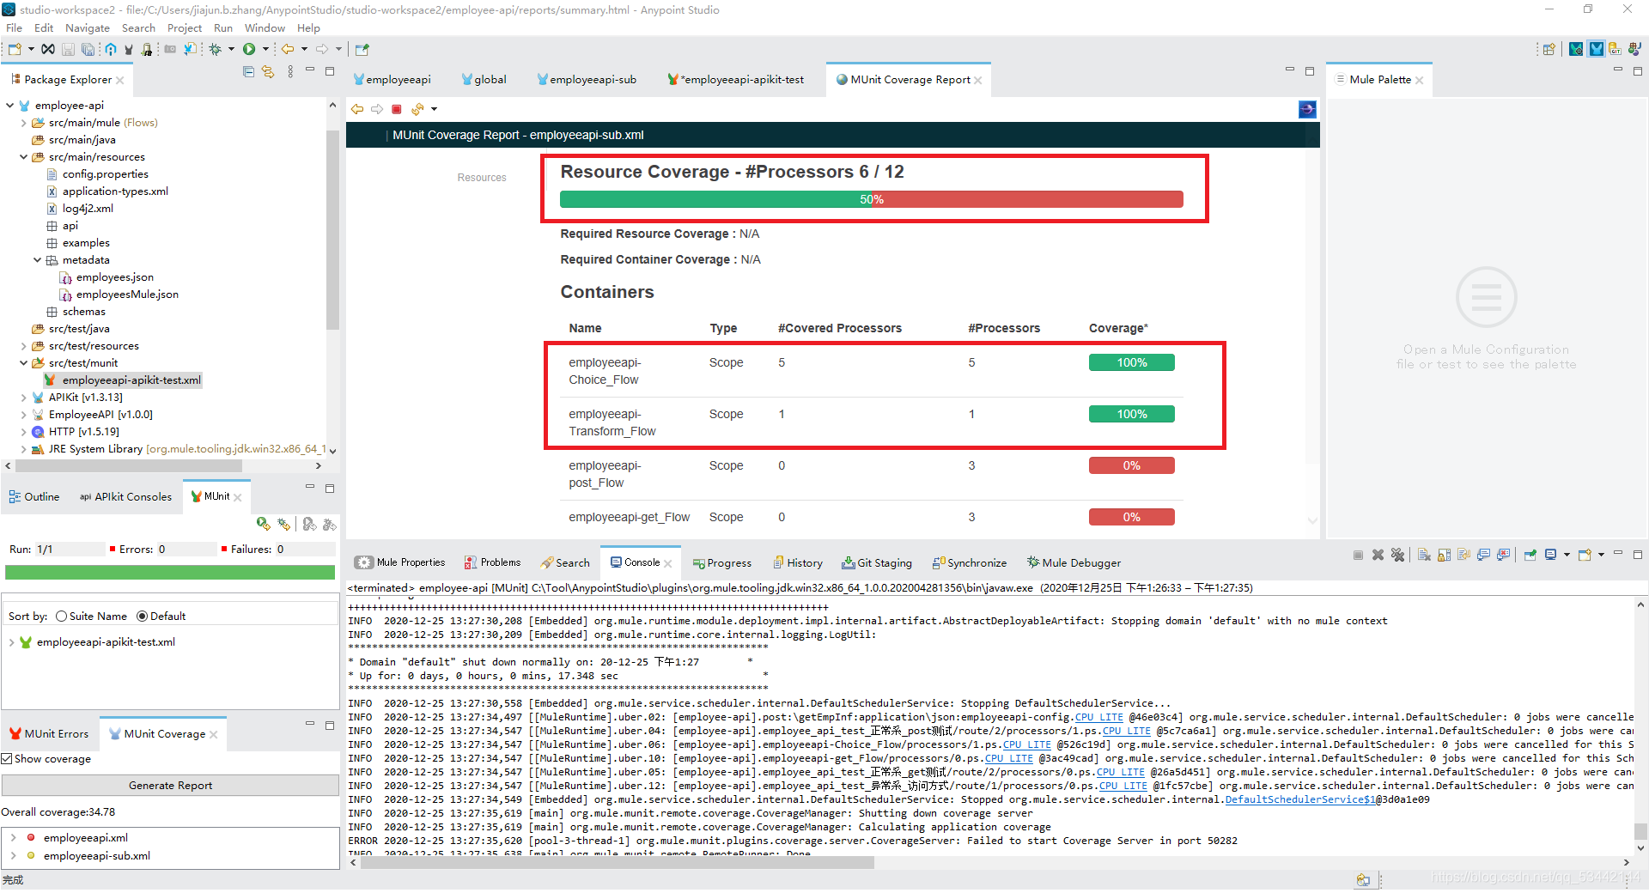Toggle Scroll Lock in Console
This screenshot has width=1649, height=893.
click(1444, 555)
